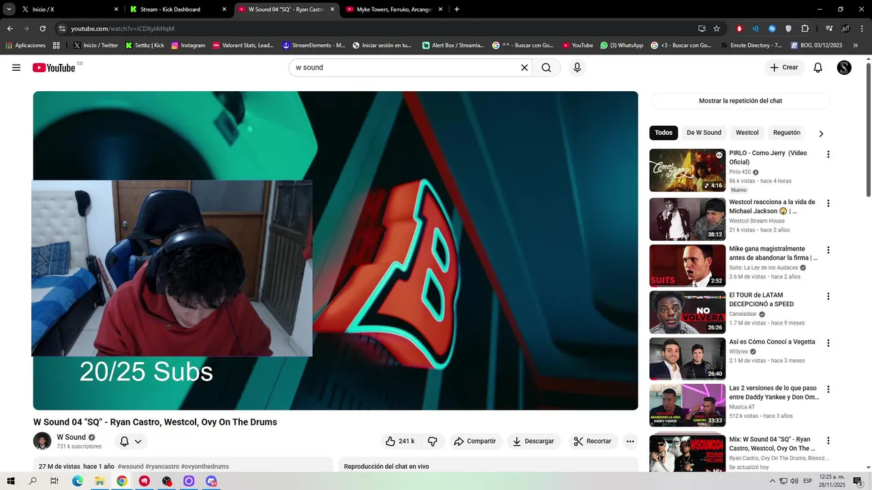Open YouTube notifications bell in header
This screenshot has width=872, height=490.
coord(818,67)
